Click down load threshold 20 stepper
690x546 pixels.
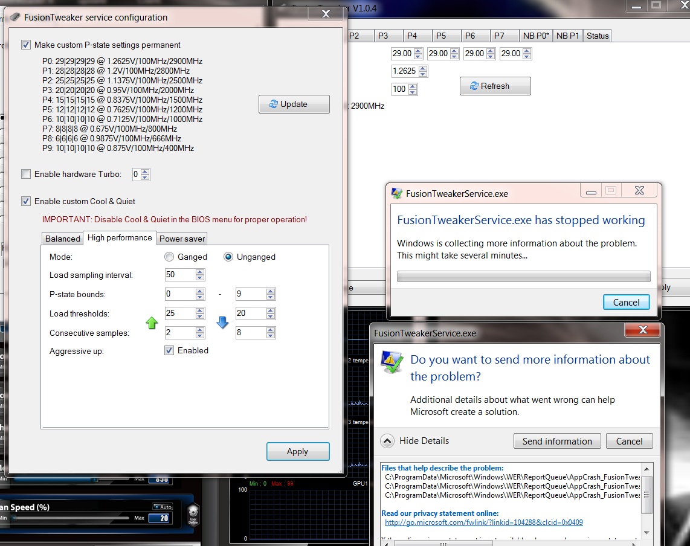point(271,313)
